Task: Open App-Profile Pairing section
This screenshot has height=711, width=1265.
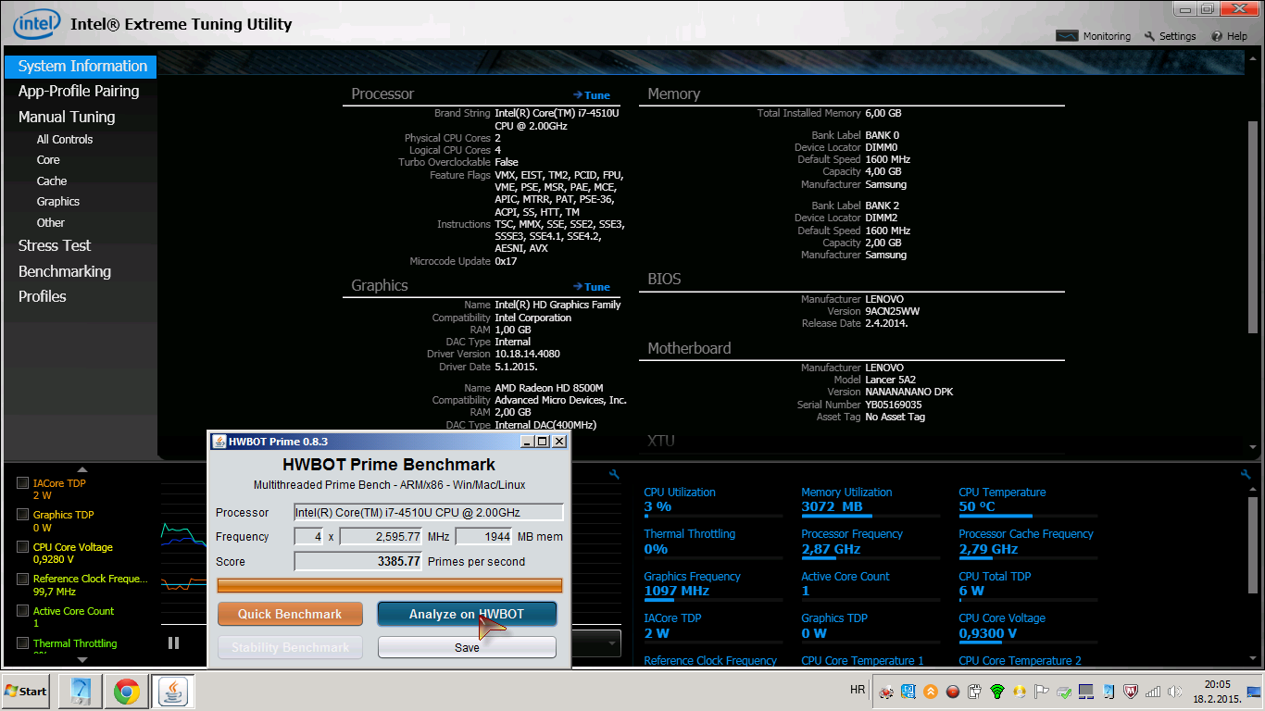Action: pyautogui.click(x=79, y=91)
